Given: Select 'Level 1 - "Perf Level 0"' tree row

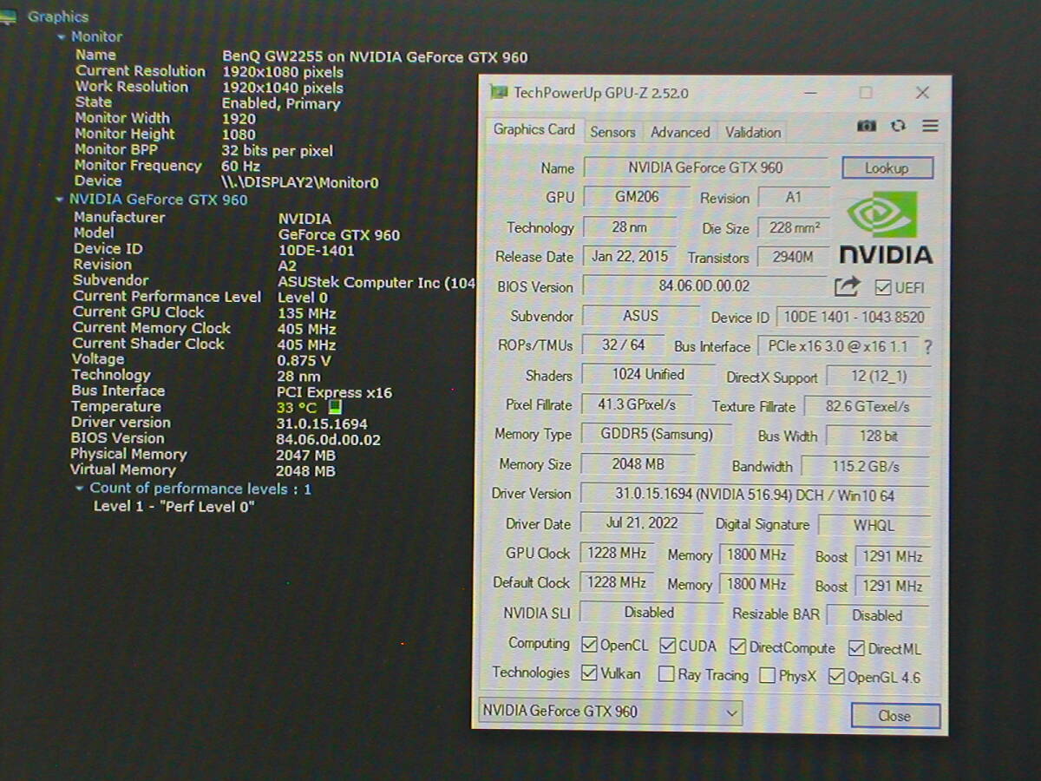Looking at the screenshot, I should pyautogui.click(x=174, y=506).
